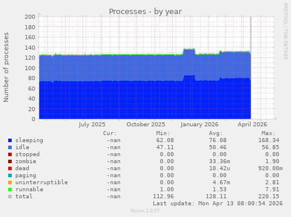Screen dimensions: 291x217
Task: Click the 'Avg:' column header
Action: tap(215, 133)
